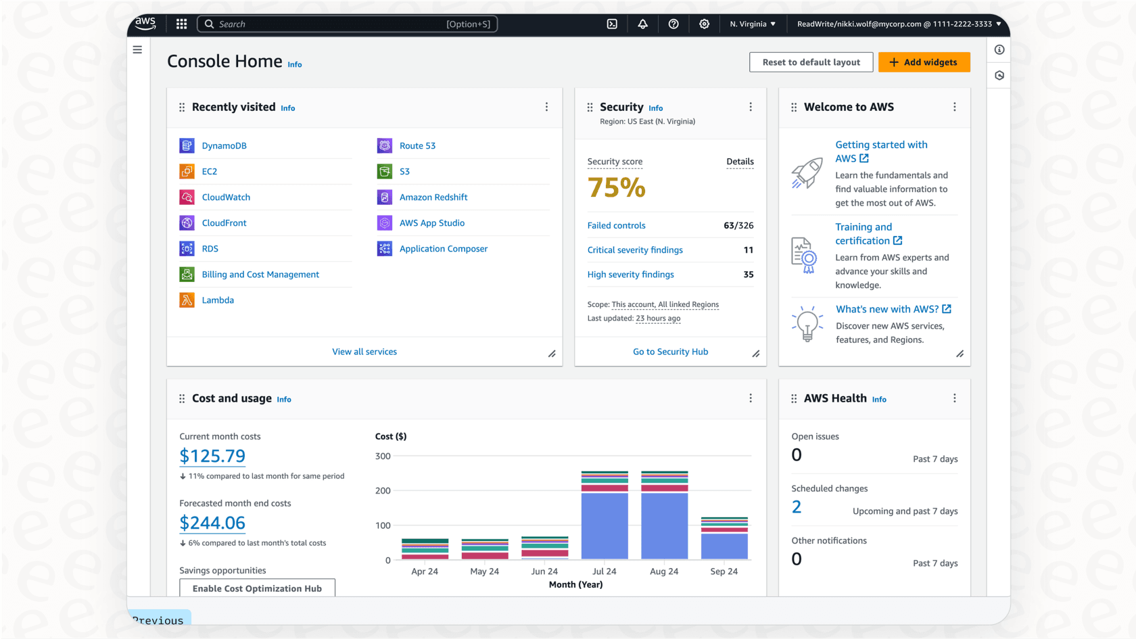Open the AWS Health widget kebab menu
1136x639 pixels.
955,398
